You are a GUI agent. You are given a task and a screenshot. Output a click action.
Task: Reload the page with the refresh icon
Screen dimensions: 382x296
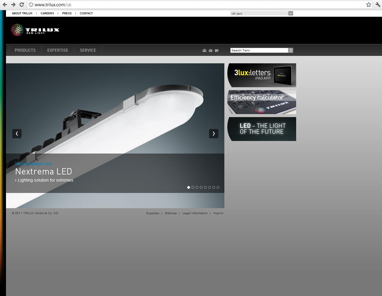coord(22,4)
